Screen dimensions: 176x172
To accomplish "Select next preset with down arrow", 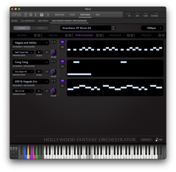I will tap(113, 29).
